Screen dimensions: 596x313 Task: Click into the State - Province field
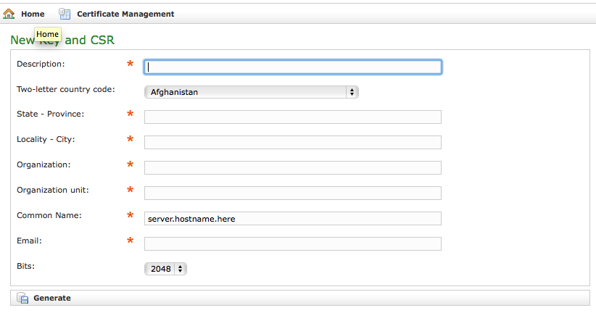[x=292, y=117]
